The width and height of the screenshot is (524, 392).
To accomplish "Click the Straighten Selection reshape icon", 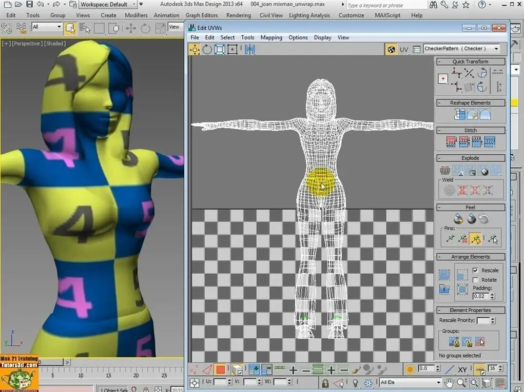I will point(460,114).
